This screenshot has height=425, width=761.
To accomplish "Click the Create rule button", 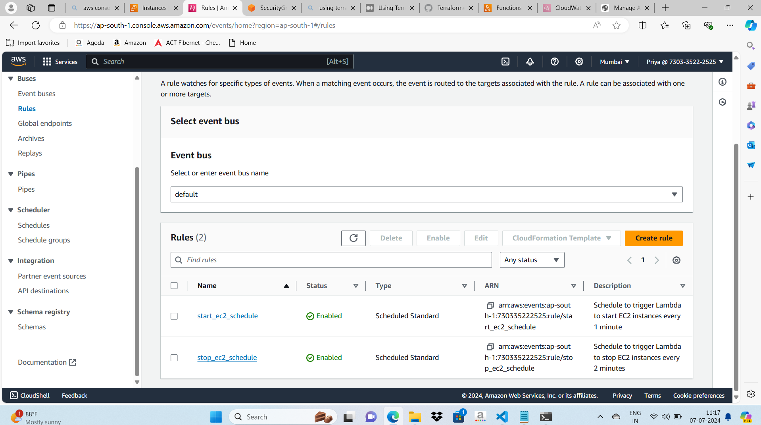I will tap(653, 238).
